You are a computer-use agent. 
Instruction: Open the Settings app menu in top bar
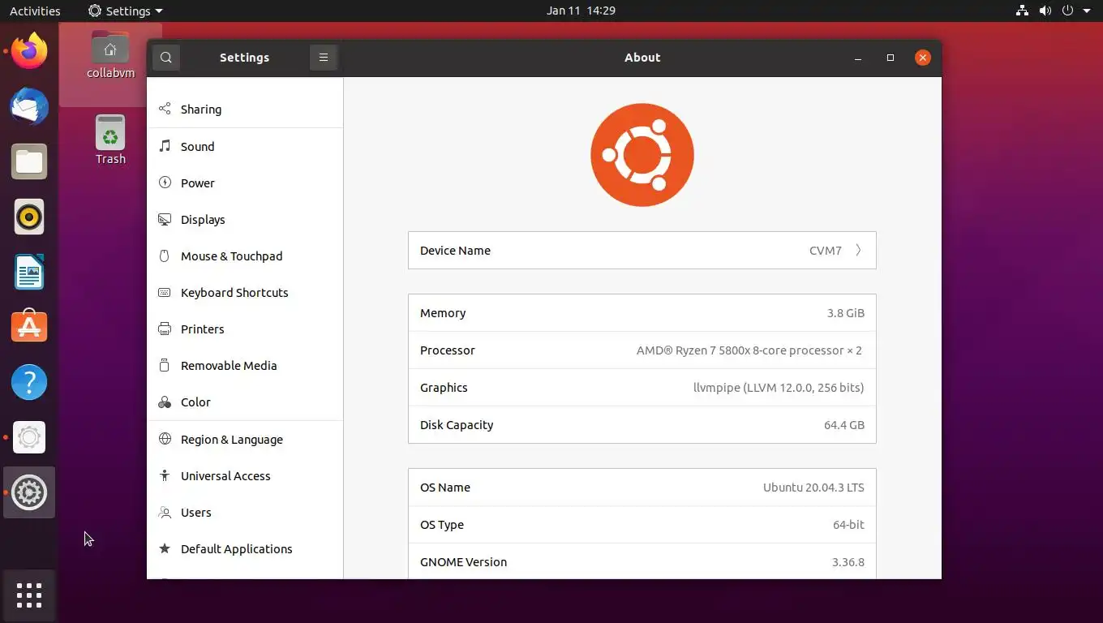125,11
